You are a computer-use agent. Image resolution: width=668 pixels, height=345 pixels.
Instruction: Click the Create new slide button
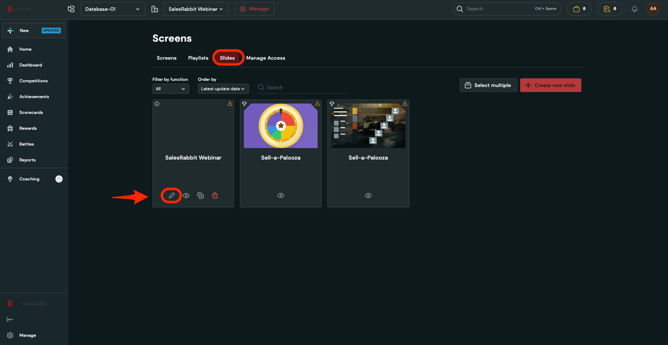click(x=550, y=85)
